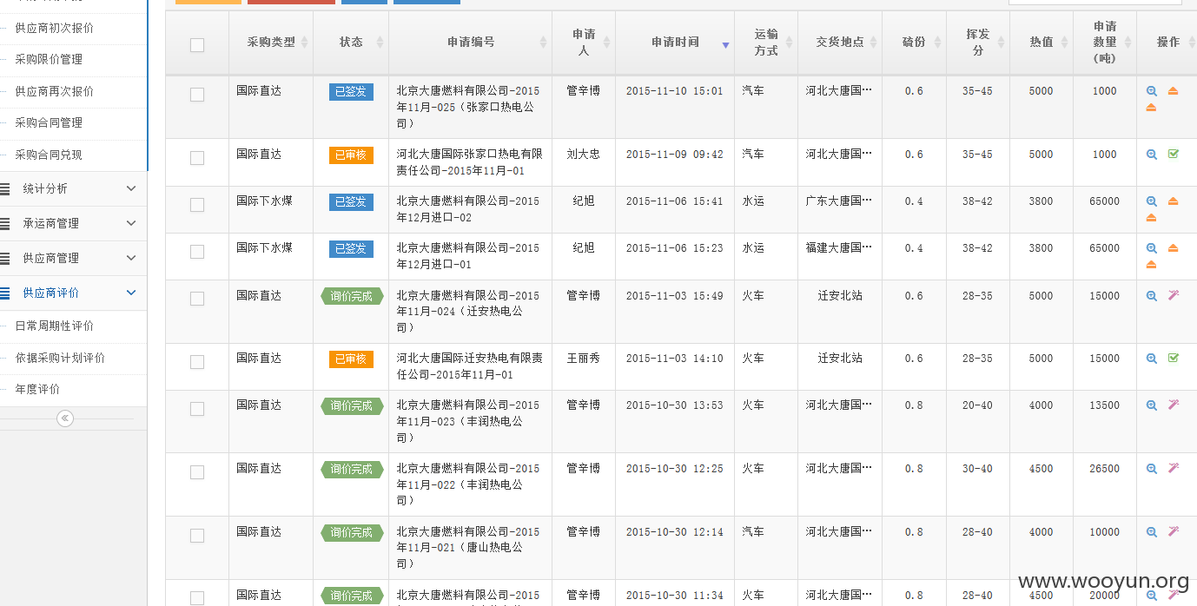
Task: Click the pink wand icon in row 11月-024
Action: (x=1173, y=296)
